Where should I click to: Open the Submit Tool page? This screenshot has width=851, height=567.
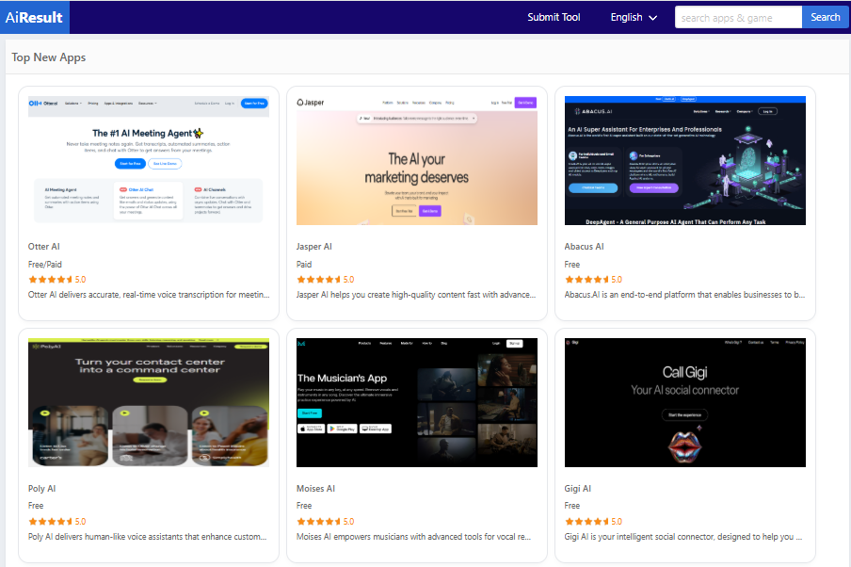pos(554,17)
